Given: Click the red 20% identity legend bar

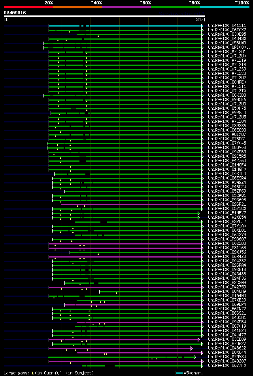Looking at the screenshot, I should point(28,7).
